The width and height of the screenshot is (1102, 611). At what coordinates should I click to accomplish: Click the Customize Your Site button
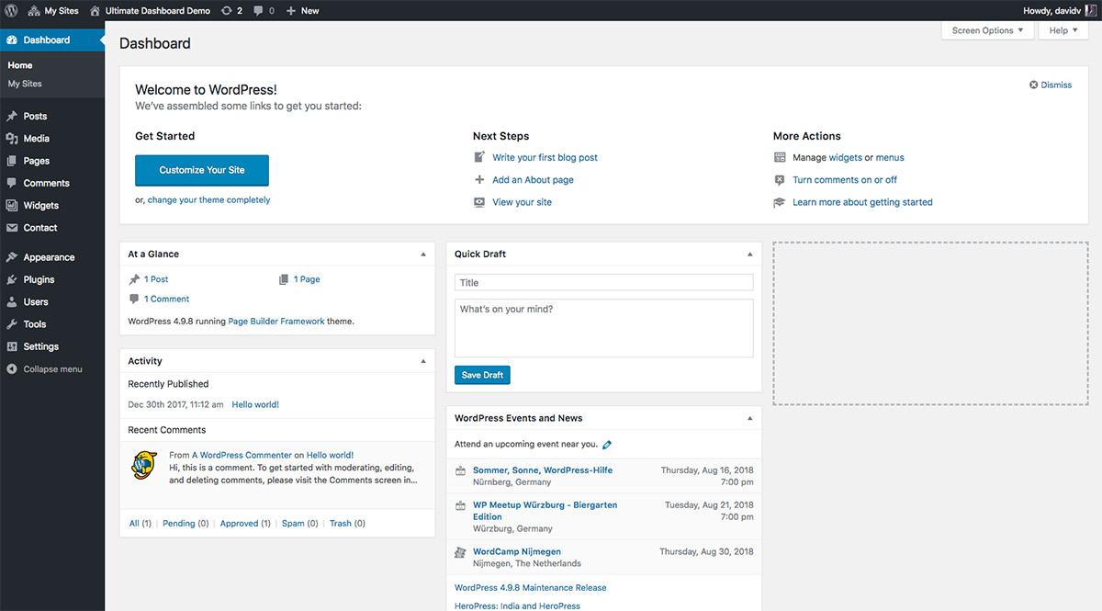tap(202, 170)
